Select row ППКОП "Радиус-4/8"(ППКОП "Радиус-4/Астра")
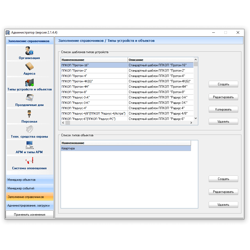 (127, 113)
